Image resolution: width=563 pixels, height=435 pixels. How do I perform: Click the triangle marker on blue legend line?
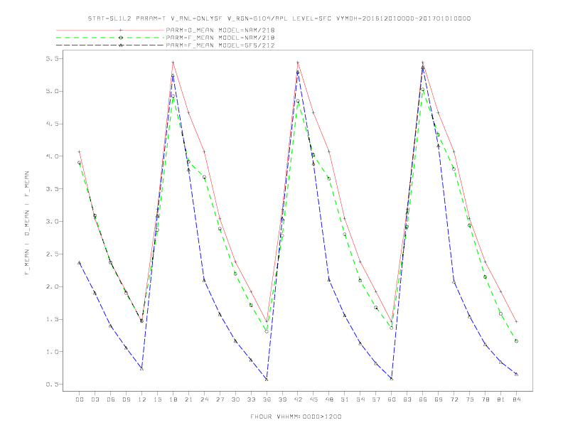click(121, 45)
